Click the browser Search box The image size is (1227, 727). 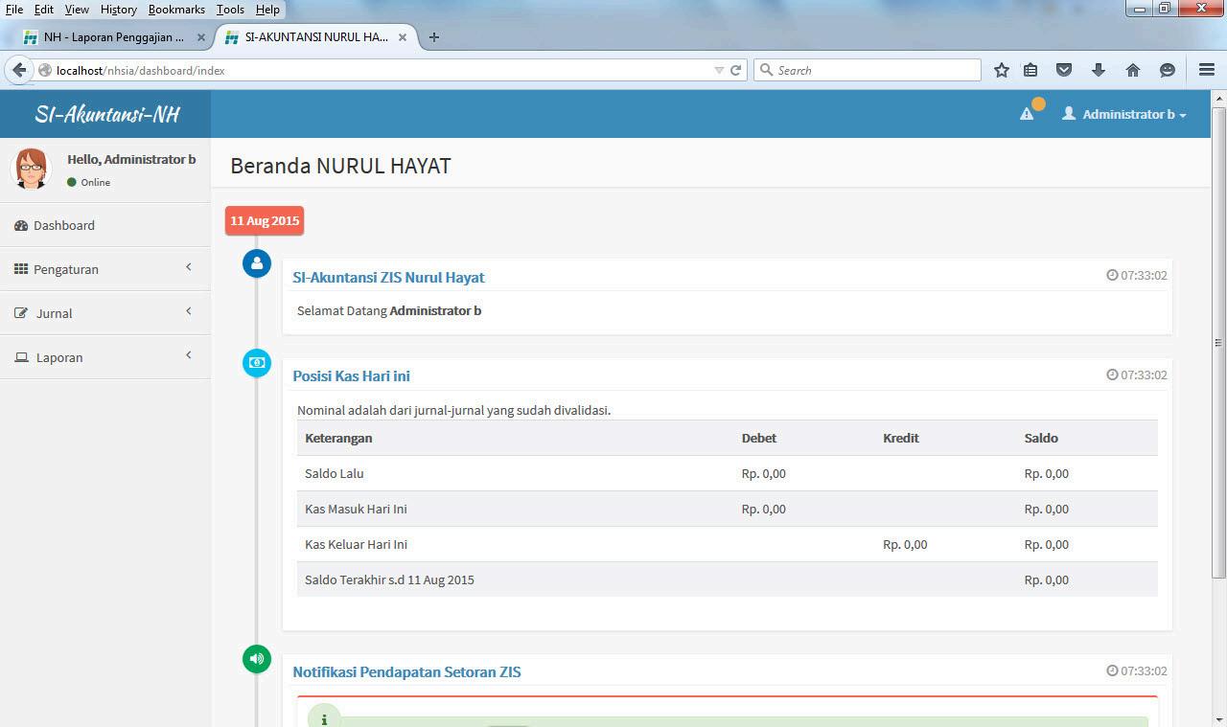pyautogui.click(x=868, y=70)
